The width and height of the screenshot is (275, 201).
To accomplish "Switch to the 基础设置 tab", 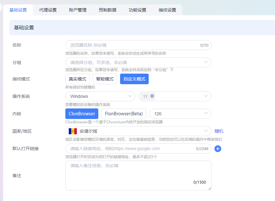I will (18, 10).
